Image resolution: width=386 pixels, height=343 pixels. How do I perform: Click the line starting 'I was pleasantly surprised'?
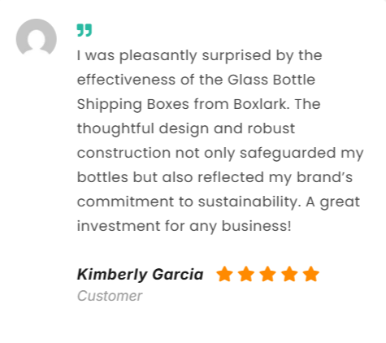pos(200,55)
